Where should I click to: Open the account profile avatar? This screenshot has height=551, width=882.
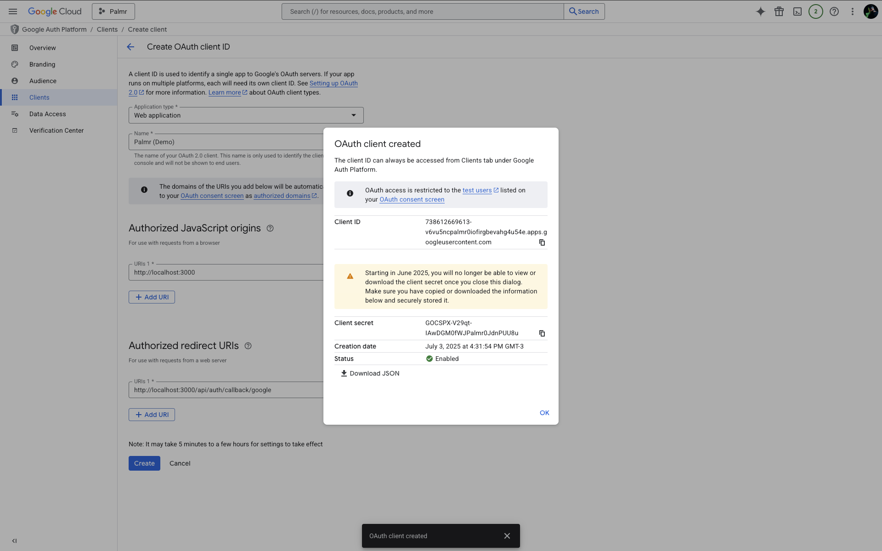[871, 11]
